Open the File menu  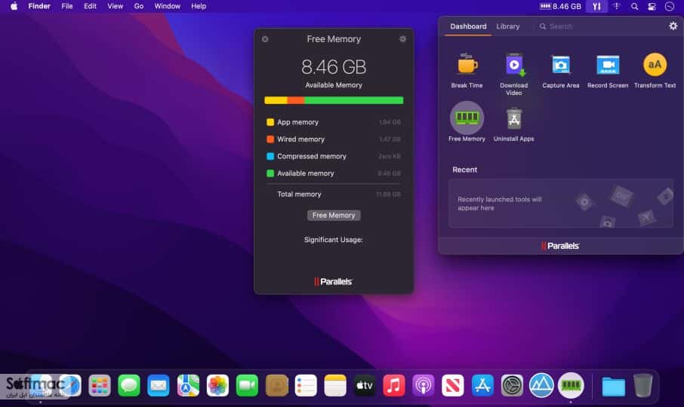[66, 6]
